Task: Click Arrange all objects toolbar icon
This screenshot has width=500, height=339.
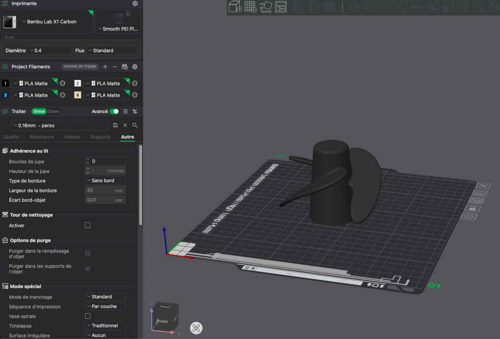Action: tap(281, 7)
